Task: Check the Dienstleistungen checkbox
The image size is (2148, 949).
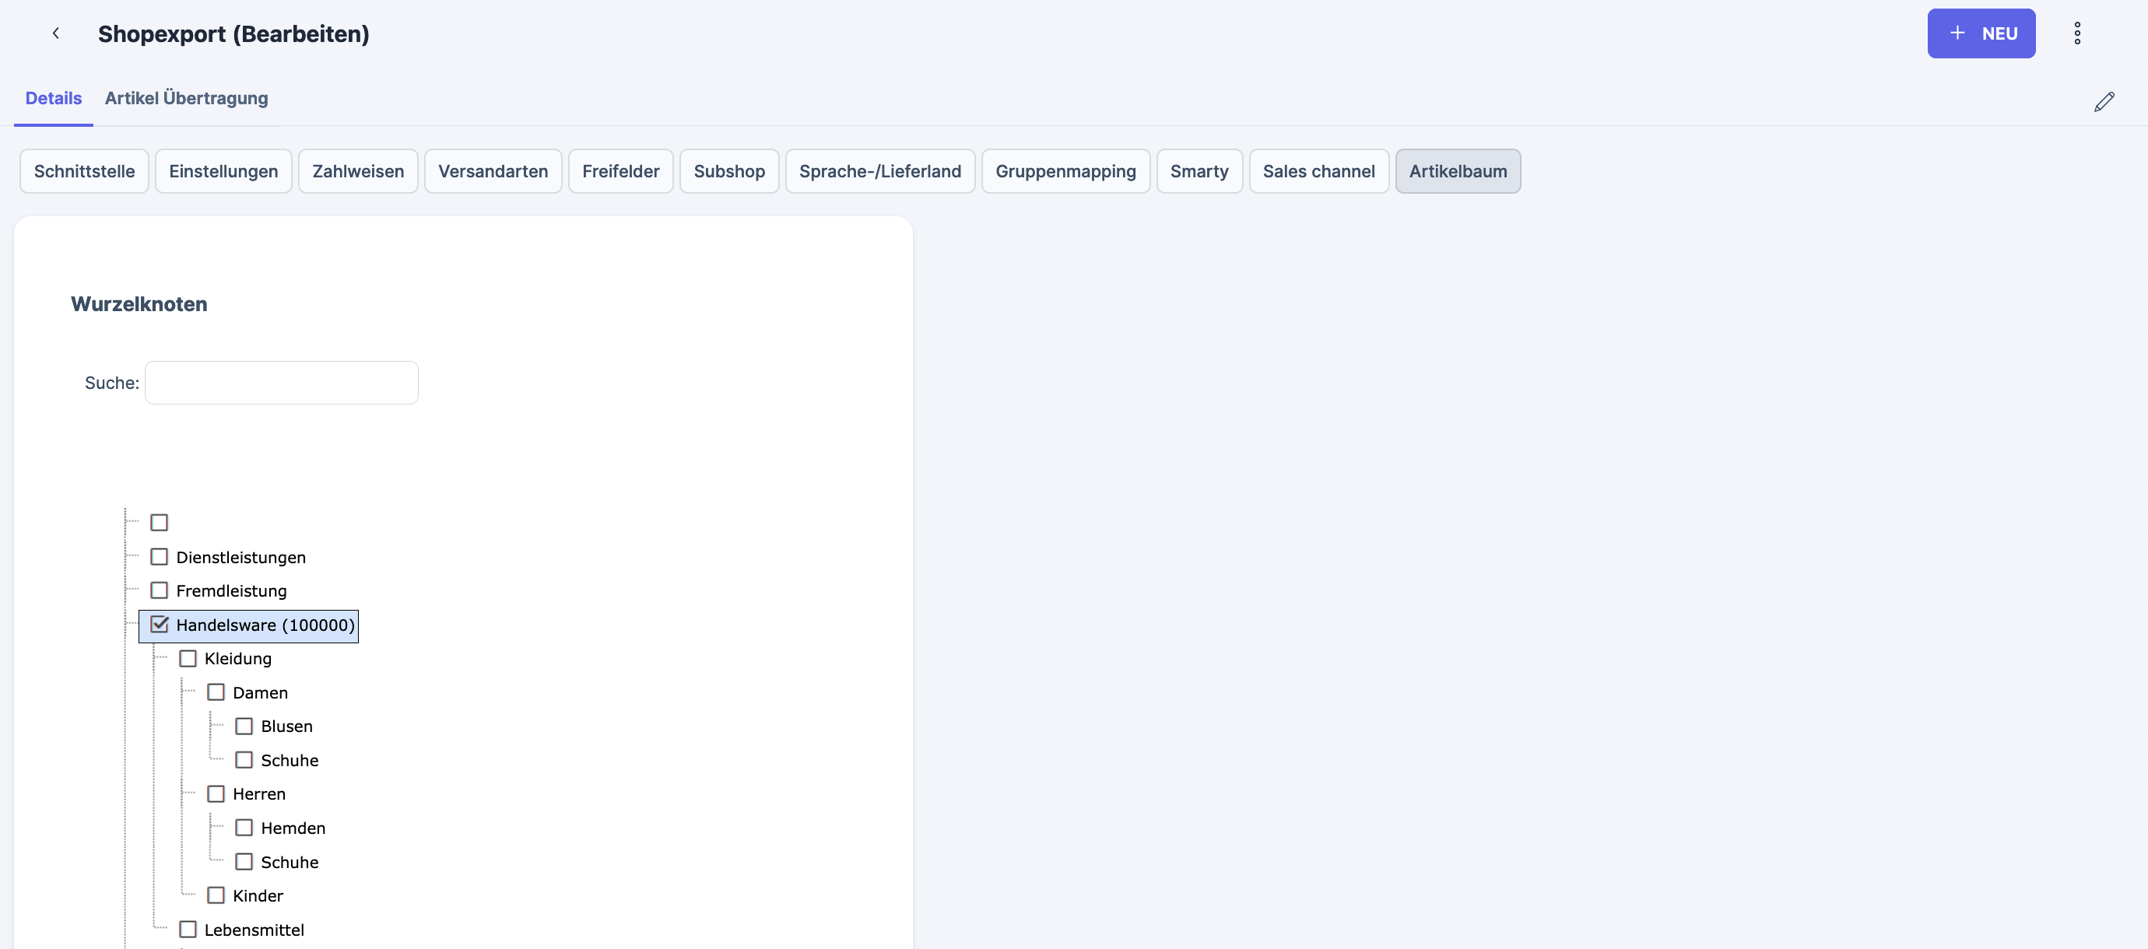Action: 160,557
